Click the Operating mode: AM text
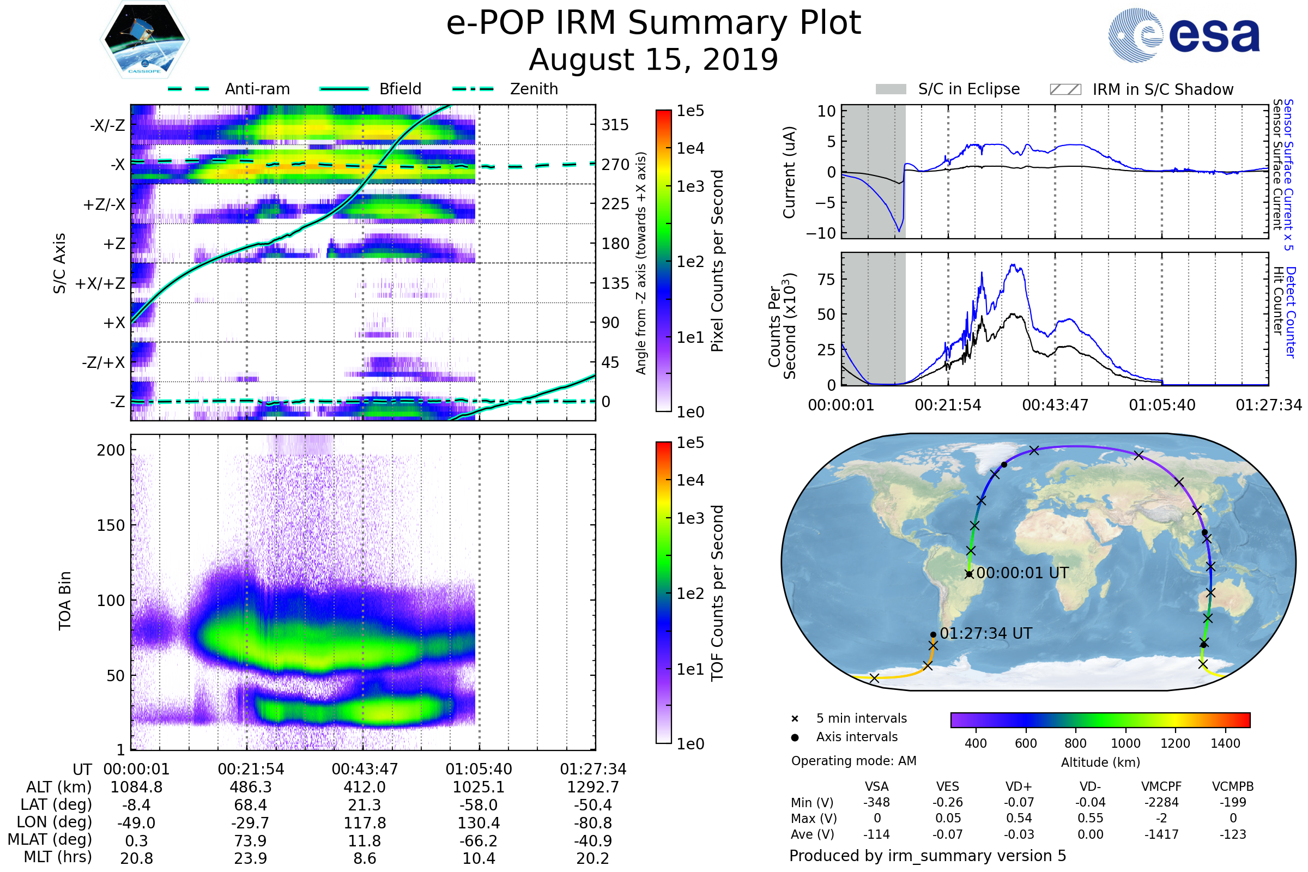The width and height of the screenshot is (1308, 872). pos(853,761)
